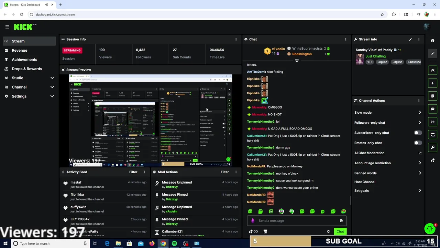
Task: Bookmark this page with the star icon
Action: click(382, 14)
